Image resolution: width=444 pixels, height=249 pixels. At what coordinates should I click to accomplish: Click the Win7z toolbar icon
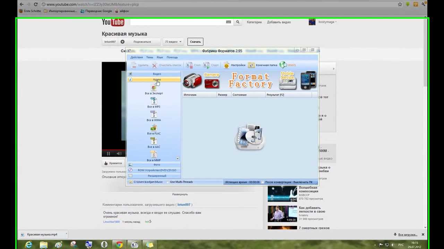283,65
